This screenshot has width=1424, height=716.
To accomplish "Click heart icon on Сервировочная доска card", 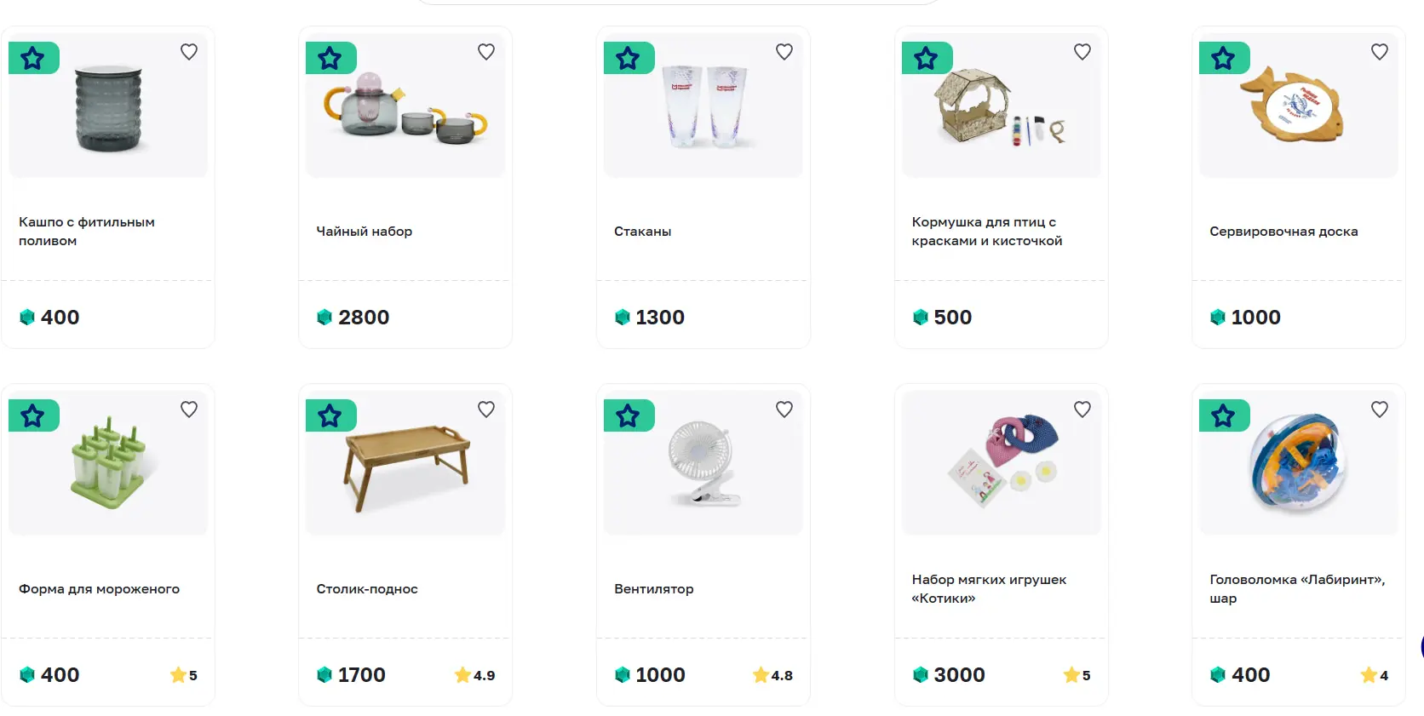I will (x=1380, y=52).
